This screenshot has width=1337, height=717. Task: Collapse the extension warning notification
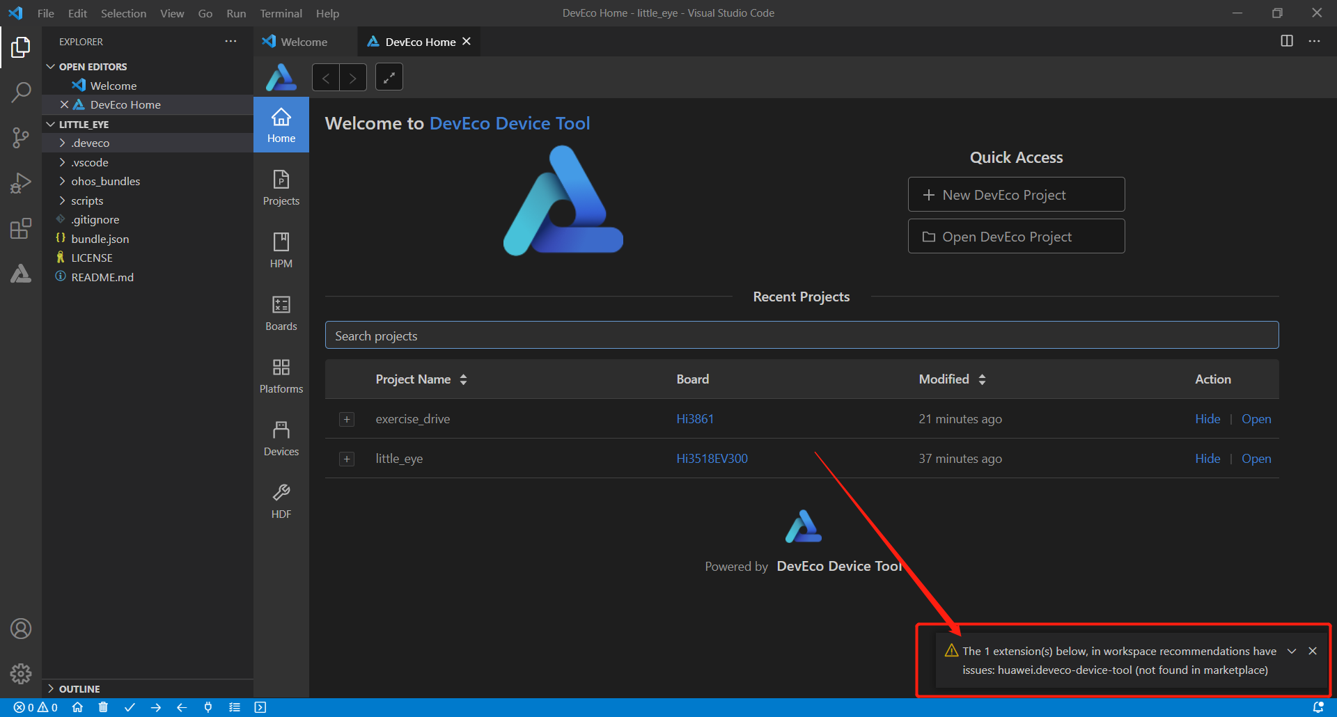1292,651
